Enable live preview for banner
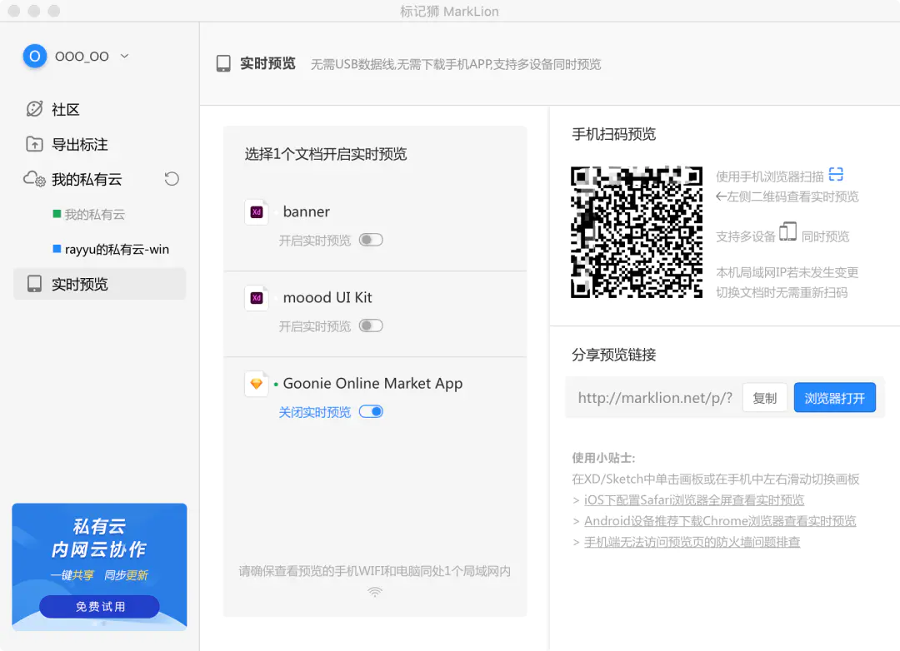Image resolution: width=900 pixels, height=651 pixels. [371, 240]
